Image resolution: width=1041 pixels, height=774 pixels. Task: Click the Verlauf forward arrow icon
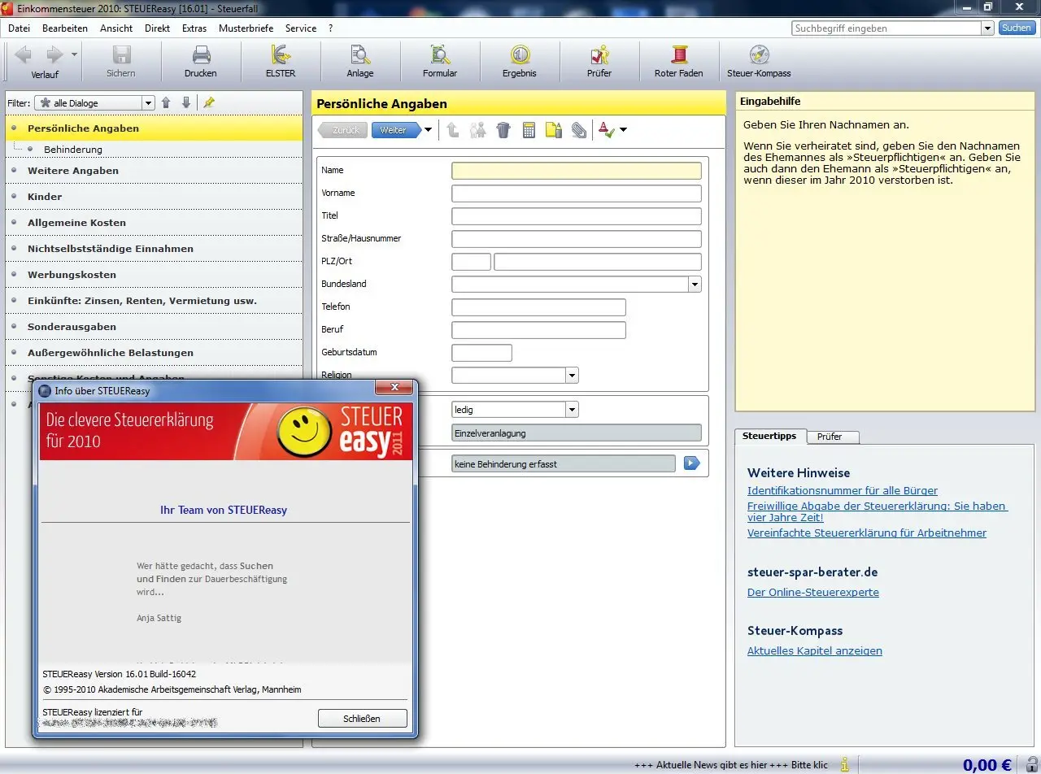tap(54, 54)
